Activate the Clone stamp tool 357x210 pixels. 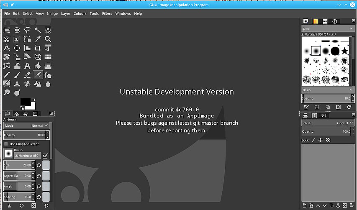coord(17,84)
